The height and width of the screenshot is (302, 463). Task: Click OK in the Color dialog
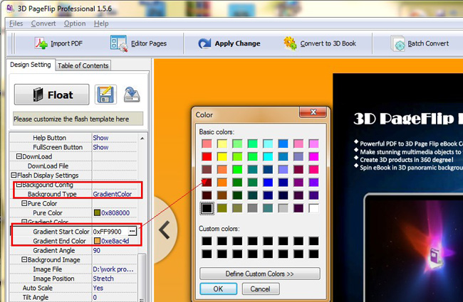pos(218,288)
